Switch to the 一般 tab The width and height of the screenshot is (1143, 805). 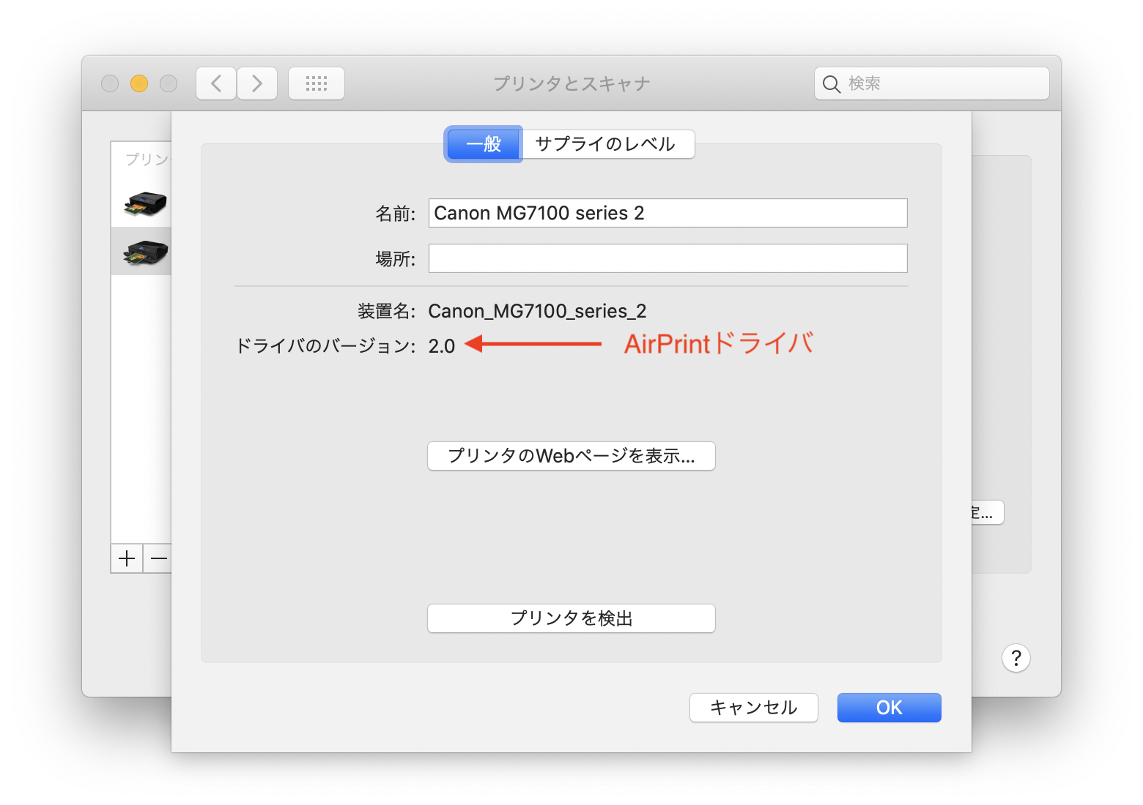point(484,144)
